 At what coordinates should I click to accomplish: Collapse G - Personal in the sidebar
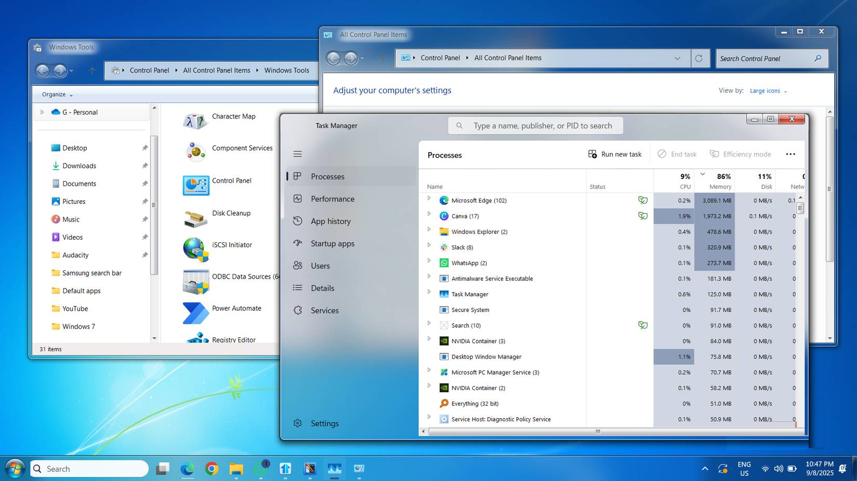coord(42,112)
